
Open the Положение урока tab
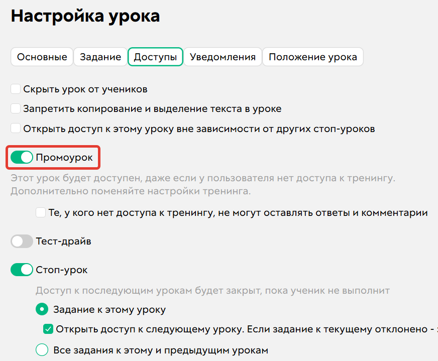tap(313, 57)
